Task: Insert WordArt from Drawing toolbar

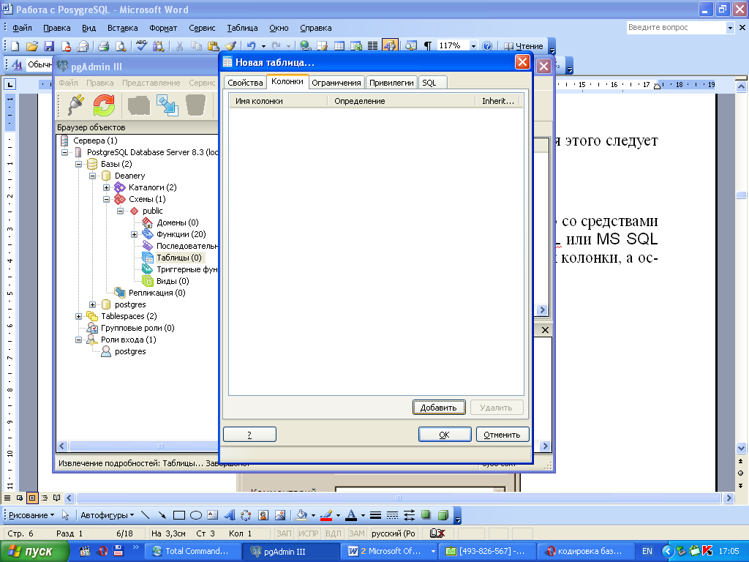Action: (x=230, y=515)
